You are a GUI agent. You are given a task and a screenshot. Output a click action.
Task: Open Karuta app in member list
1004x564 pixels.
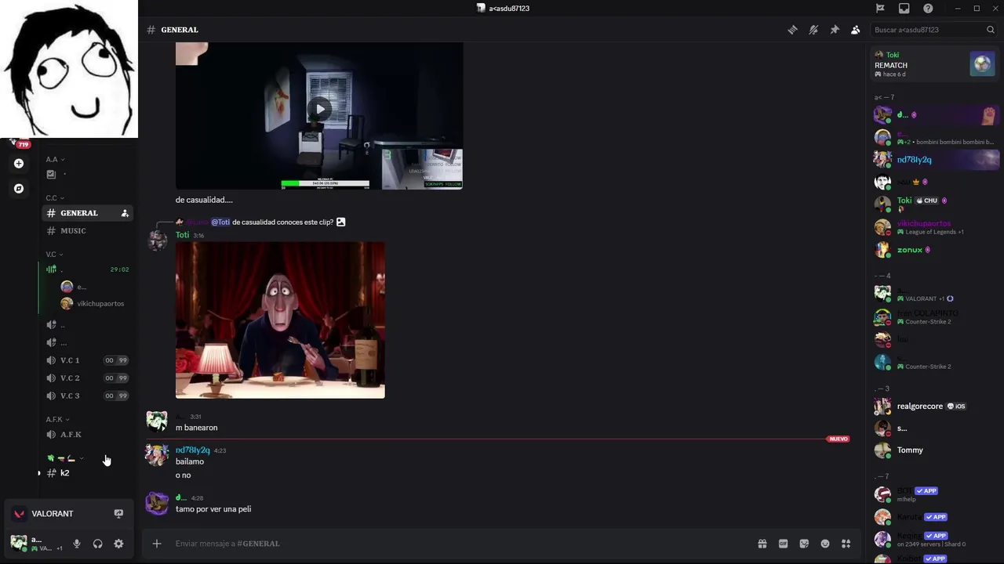click(x=935, y=517)
